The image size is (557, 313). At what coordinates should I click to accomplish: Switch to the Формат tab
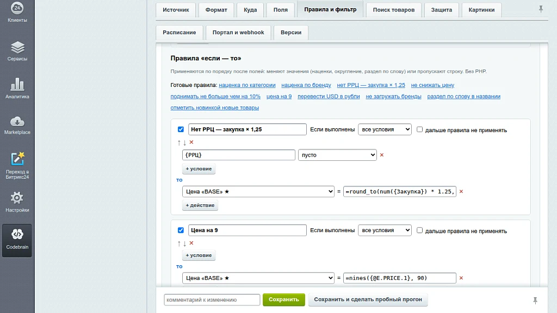[x=216, y=10]
